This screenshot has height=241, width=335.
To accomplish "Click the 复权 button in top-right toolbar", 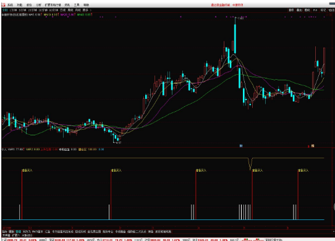I will pyautogui.click(x=291, y=10).
